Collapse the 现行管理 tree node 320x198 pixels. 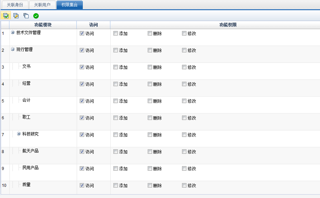click(x=13, y=49)
